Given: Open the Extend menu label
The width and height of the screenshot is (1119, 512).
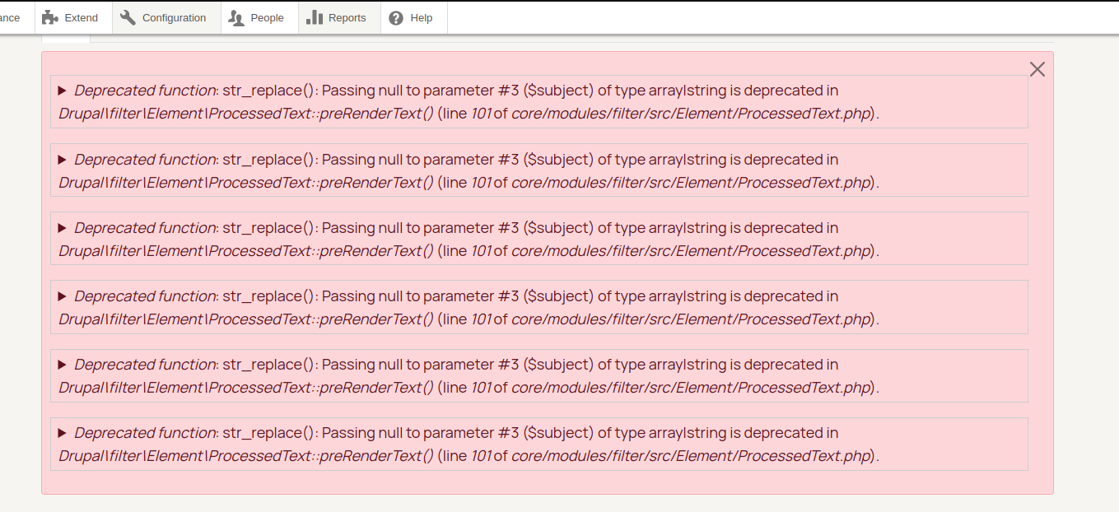Looking at the screenshot, I should [x=81, y=17].
